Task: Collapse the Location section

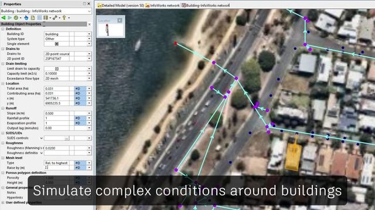Action: [x=3, y=83]
